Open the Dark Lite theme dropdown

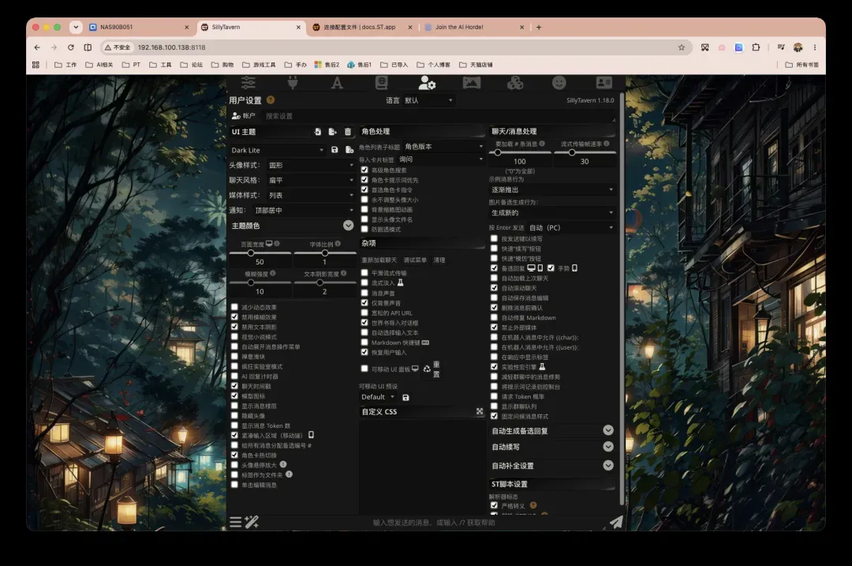click(x=278, y=150)
